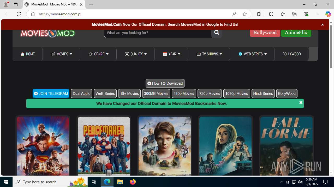Open Windows Start menu
Image resolution: width=334 pixels, height=187 pixels.
point(6,182)
